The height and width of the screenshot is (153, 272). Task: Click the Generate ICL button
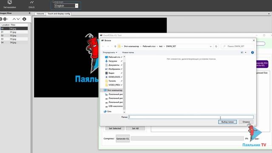pos(123,139)
